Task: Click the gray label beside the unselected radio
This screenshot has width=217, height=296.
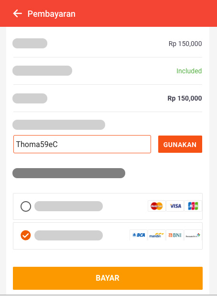Action: click(68, 206)
